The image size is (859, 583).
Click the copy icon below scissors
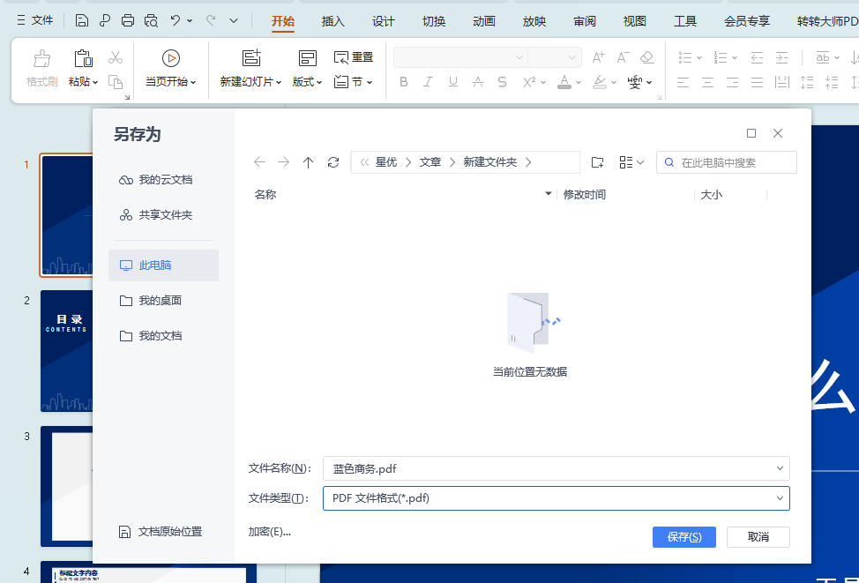click(x=115, y=82)
